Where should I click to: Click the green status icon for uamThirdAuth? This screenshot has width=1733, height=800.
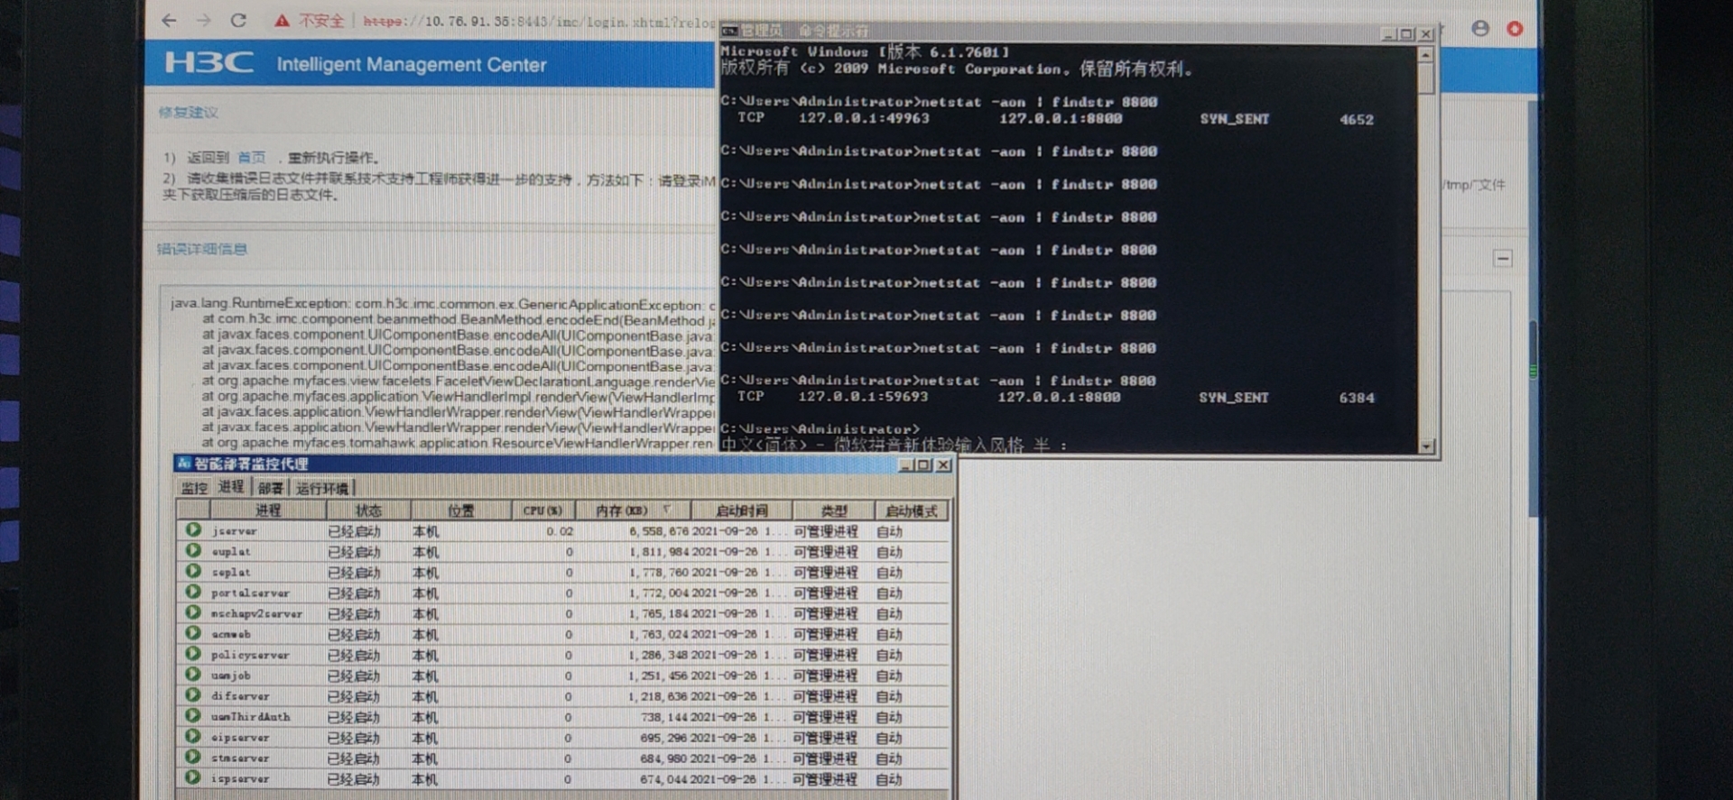193,715
